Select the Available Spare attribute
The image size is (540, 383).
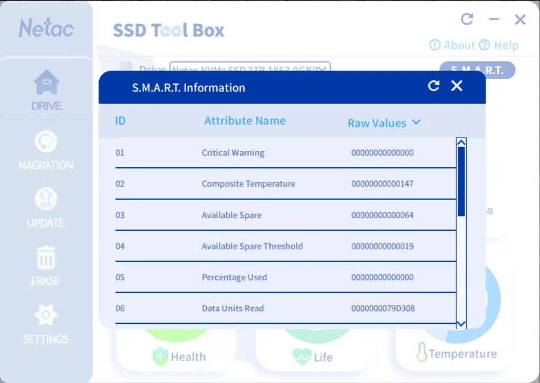(x=232, y=215)
